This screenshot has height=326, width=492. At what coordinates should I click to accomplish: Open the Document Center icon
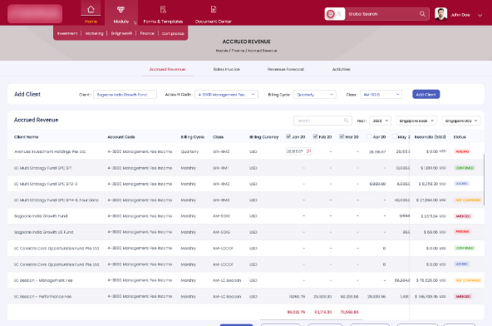tap(214, 9)
